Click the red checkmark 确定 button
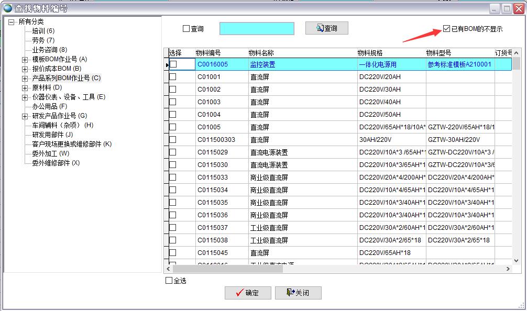 [248, 293]
